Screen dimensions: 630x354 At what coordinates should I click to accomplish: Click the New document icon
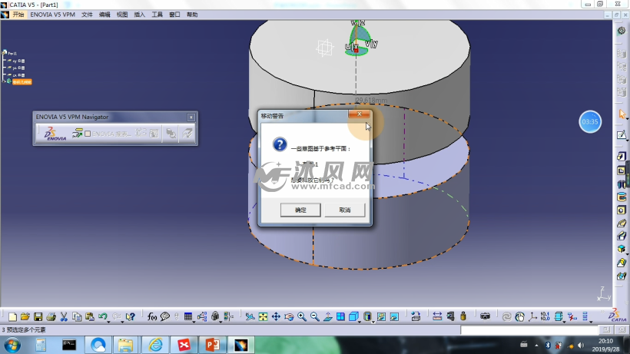pyautogui.click(x=12, y=316)
